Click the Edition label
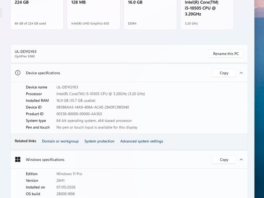264x198 pixels. click(32, 174)
